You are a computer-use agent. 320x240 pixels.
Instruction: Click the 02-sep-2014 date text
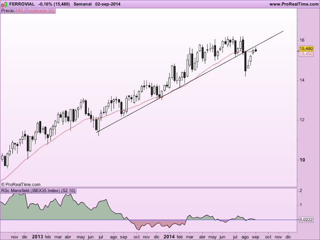point(108,4)
